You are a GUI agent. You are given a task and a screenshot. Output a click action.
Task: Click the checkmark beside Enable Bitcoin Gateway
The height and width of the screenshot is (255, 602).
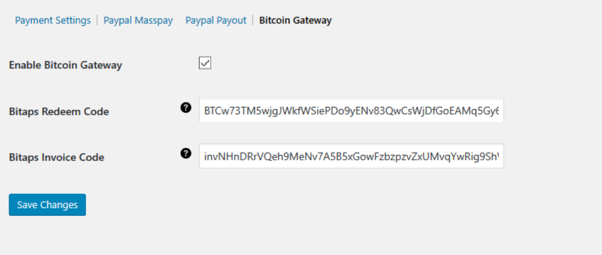(205, 63)
